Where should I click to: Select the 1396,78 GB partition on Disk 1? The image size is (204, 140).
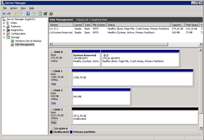tap(132, 77)
